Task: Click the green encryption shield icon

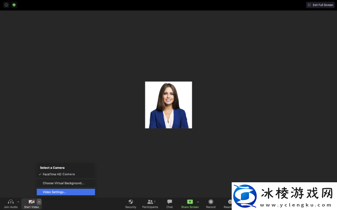Action: point(14,5)
